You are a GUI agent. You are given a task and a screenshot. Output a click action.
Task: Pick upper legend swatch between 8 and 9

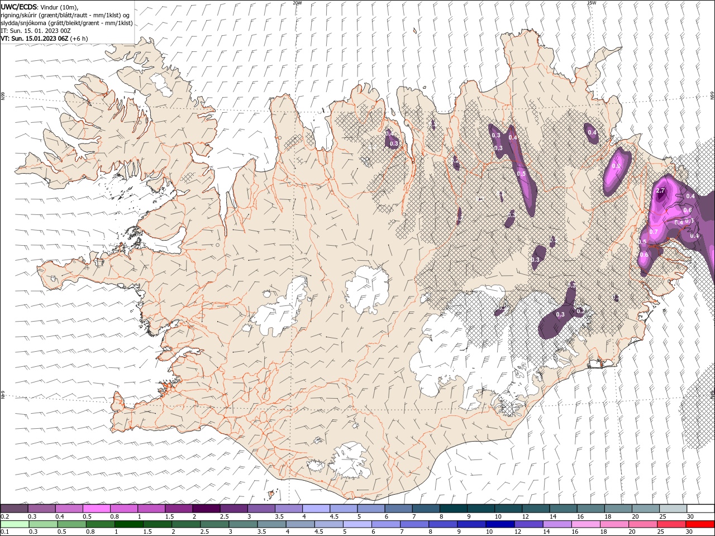pyautogui.click(x=454, y=508)
